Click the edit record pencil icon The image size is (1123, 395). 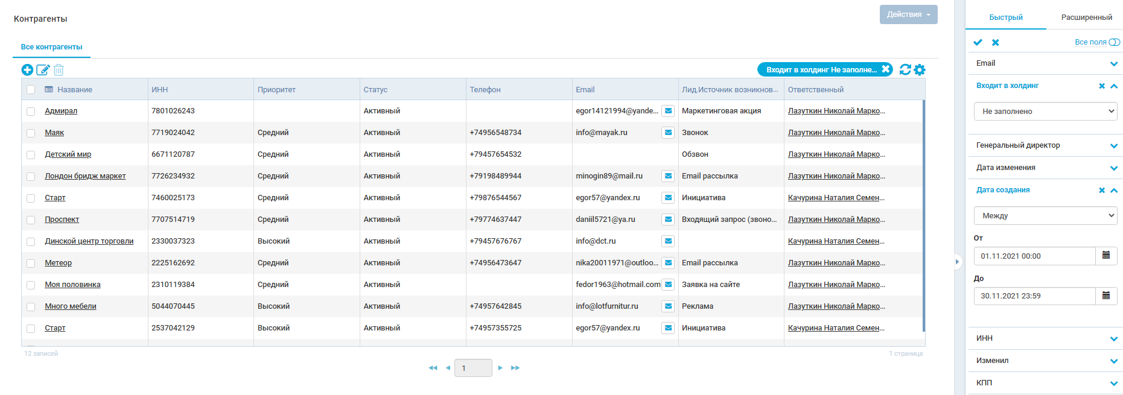tap(43, 70)
